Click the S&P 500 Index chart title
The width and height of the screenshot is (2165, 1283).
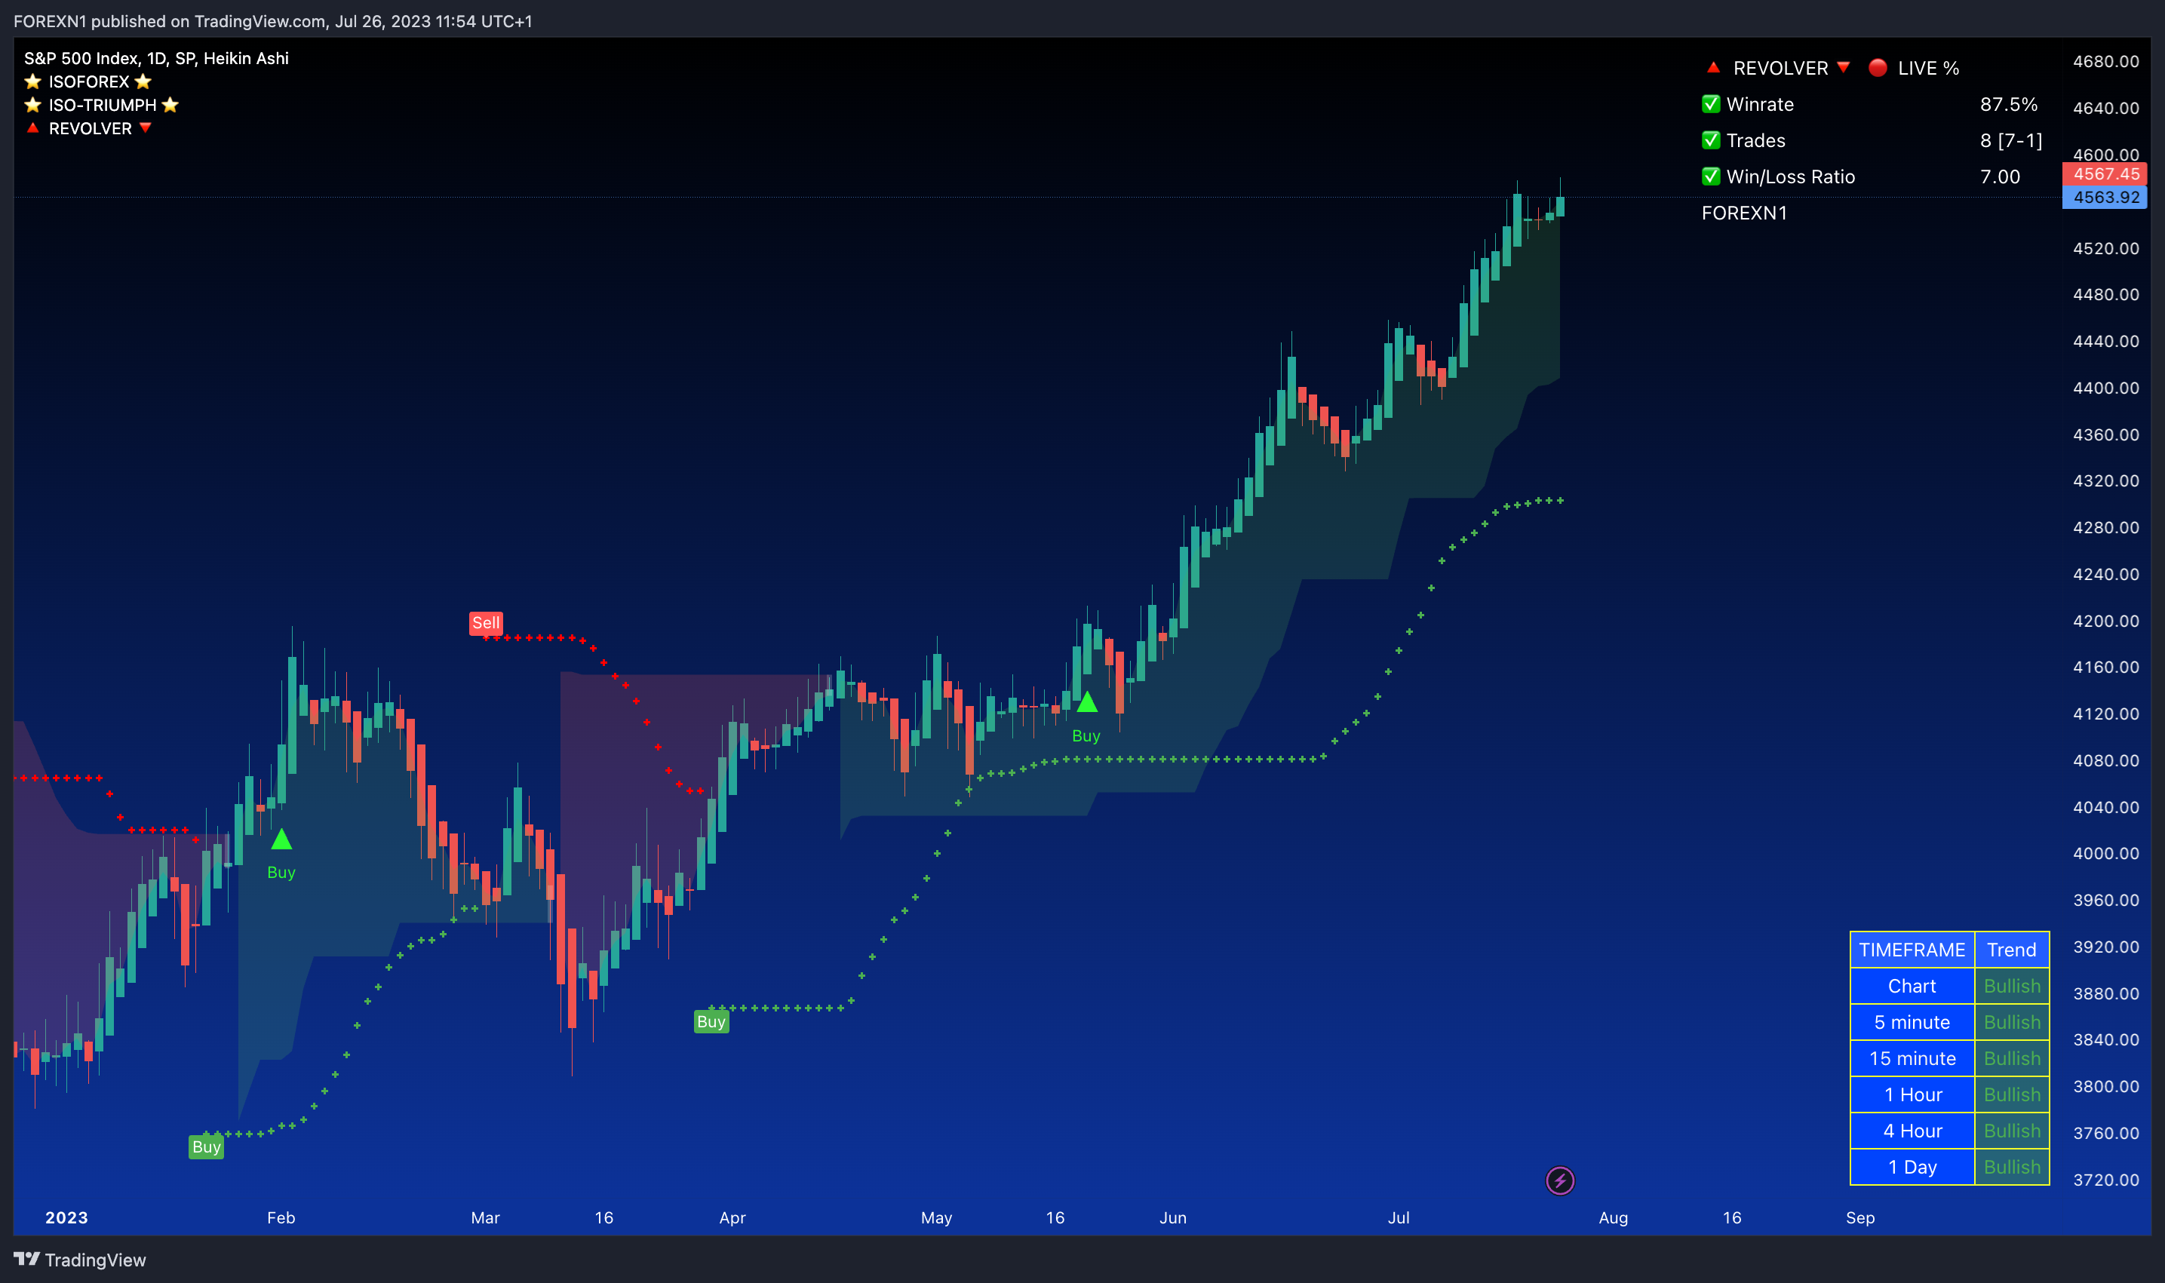(x=156, y=58)
